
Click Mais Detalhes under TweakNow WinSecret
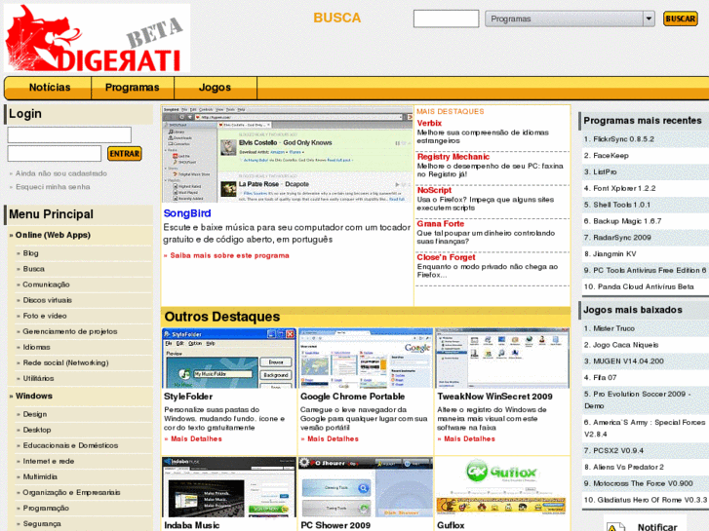(x=469, y=438)
